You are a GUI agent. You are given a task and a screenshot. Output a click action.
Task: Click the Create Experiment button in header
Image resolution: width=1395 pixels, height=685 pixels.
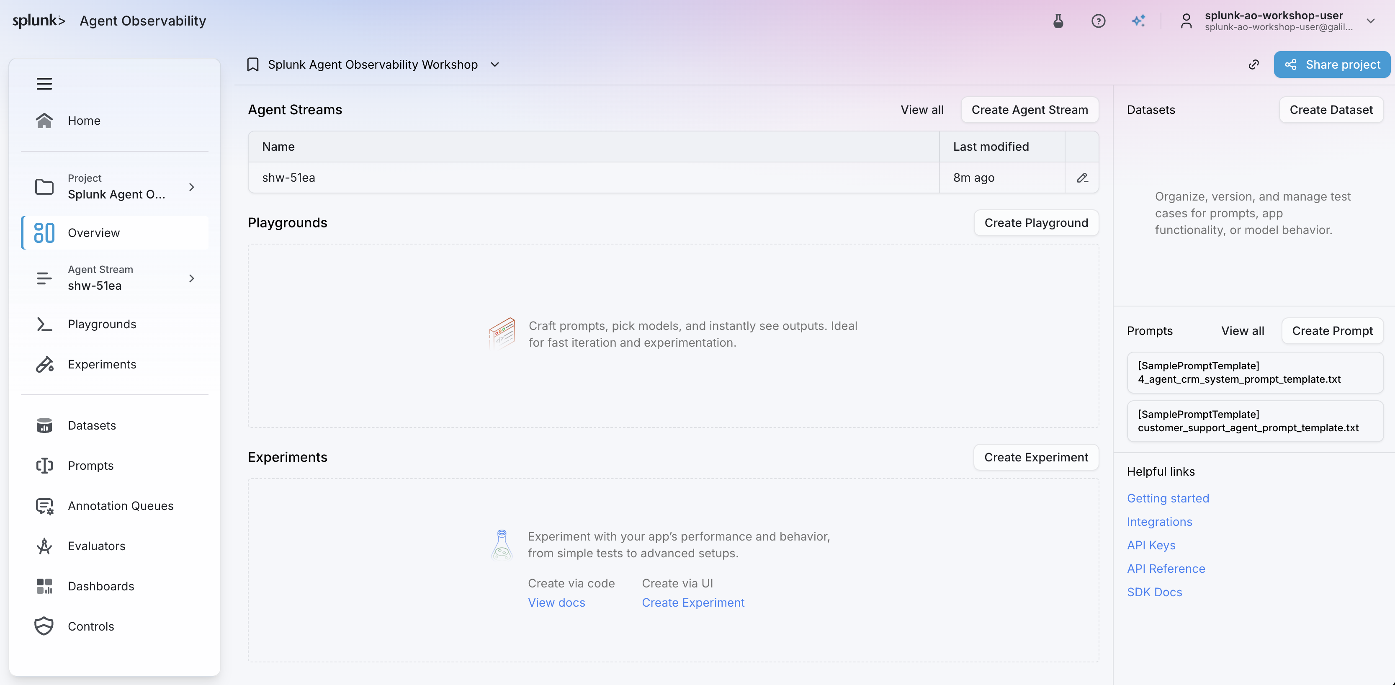pos(1036,457)
